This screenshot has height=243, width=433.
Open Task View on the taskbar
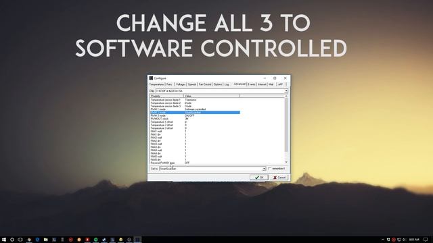[x=20, y=240]
